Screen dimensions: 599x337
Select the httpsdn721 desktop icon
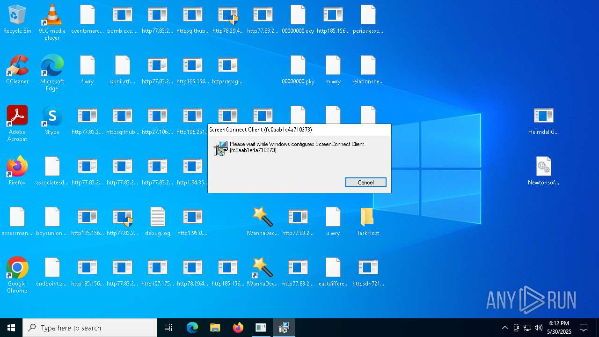point(368,272)
